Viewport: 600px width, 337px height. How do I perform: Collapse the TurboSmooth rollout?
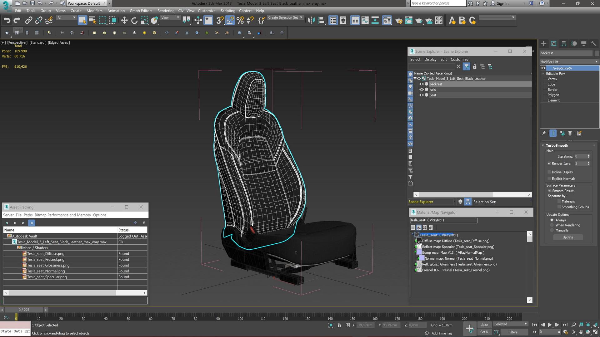tap(543, 145)
